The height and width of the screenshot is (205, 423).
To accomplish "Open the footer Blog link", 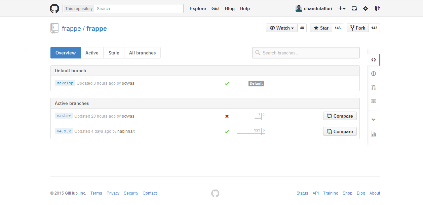I will (361, 193).
